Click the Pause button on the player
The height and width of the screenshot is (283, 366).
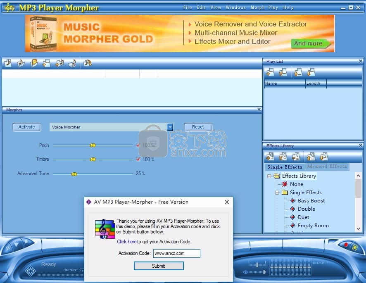(x=8, y=248)
